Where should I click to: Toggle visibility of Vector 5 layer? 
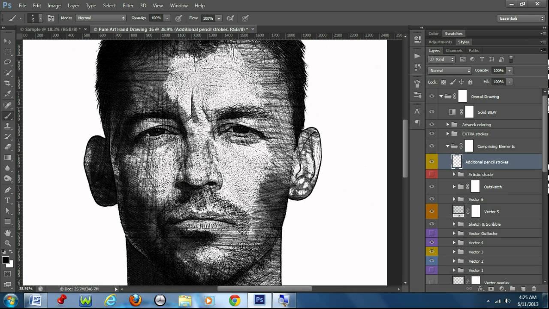click(x=431, y=212)
